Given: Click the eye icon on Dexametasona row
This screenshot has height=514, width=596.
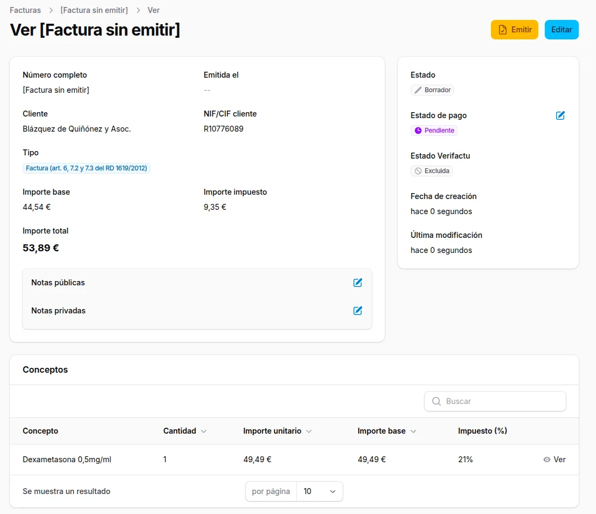Looking at the screenshot, I should tap(546, 460).
